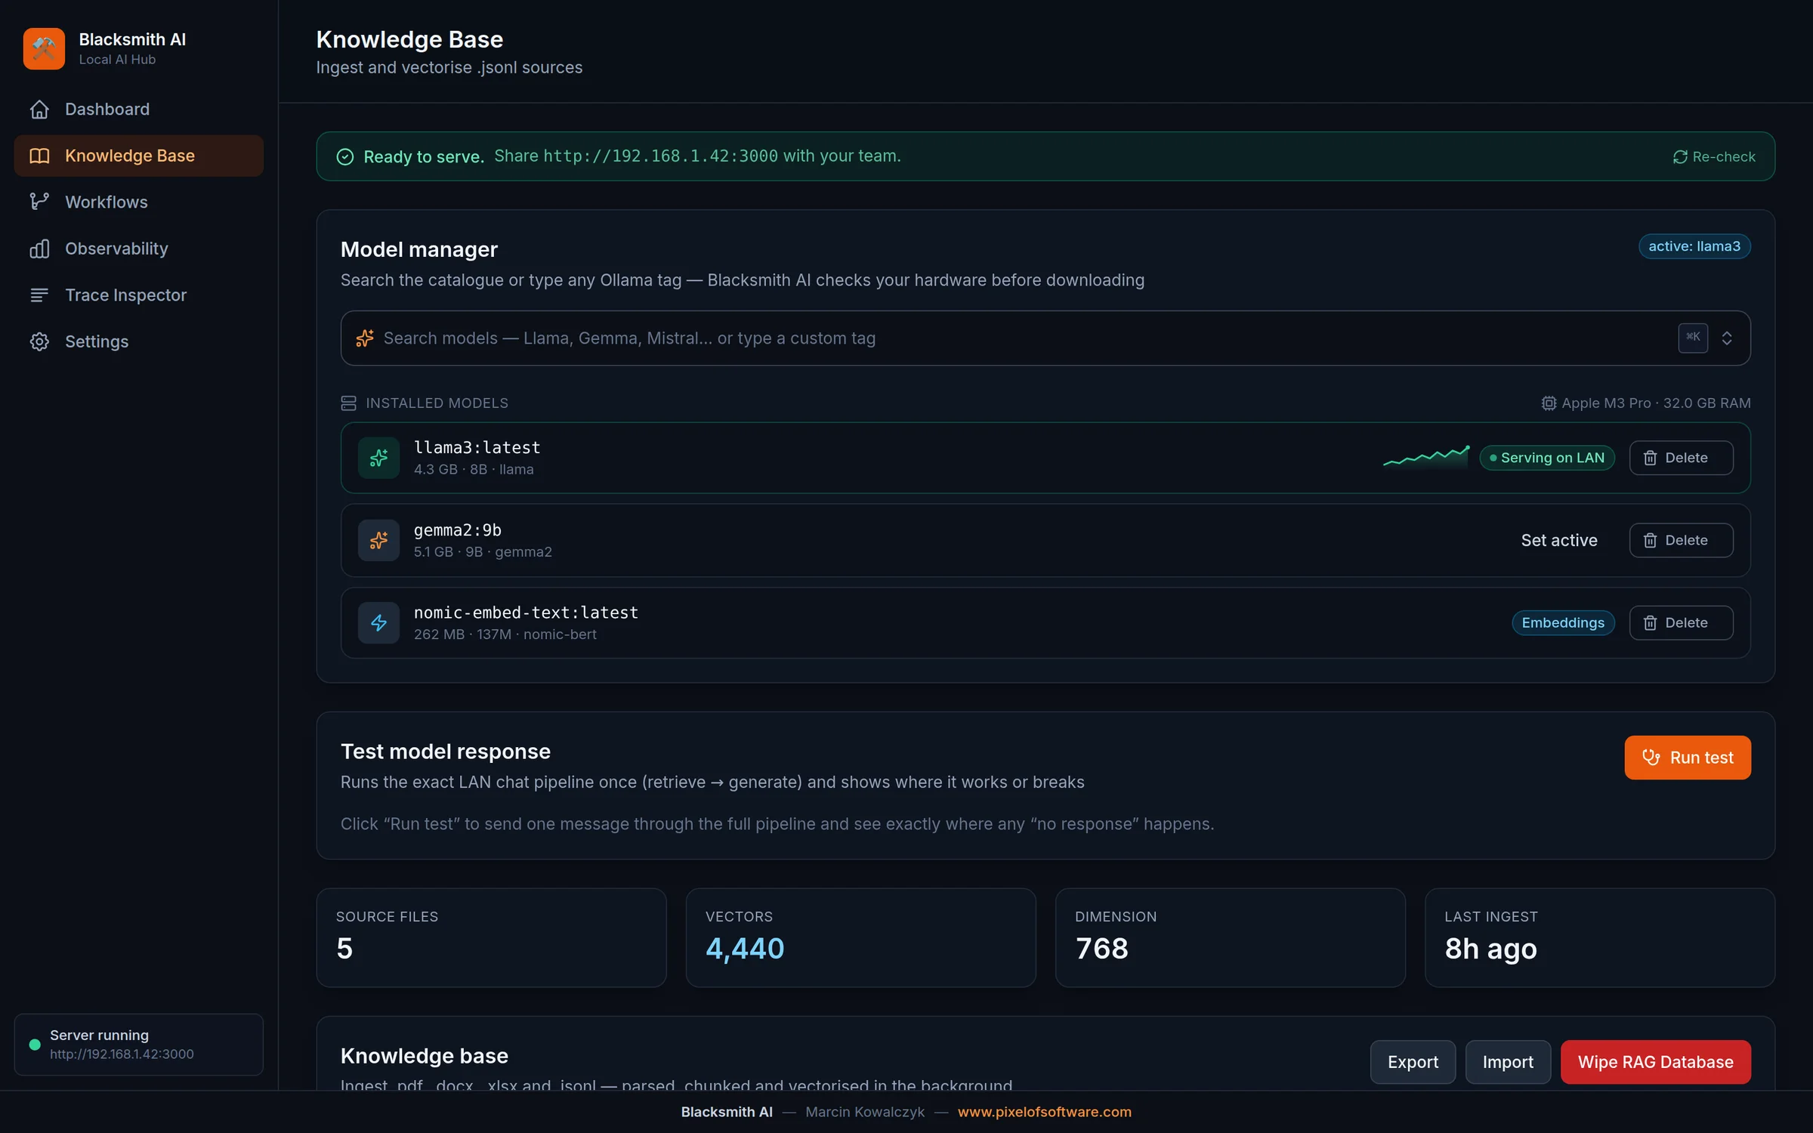Delete the llama3:latest model
Viewport: 1813px width, 1133px height.
pyautogui.click(x=1681, y=458)
